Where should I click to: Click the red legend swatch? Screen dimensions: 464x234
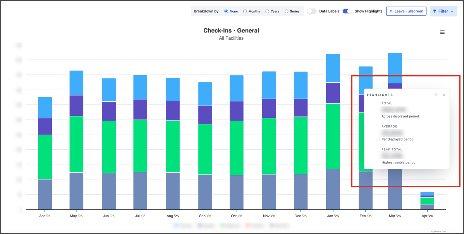(x=248, y=225)
